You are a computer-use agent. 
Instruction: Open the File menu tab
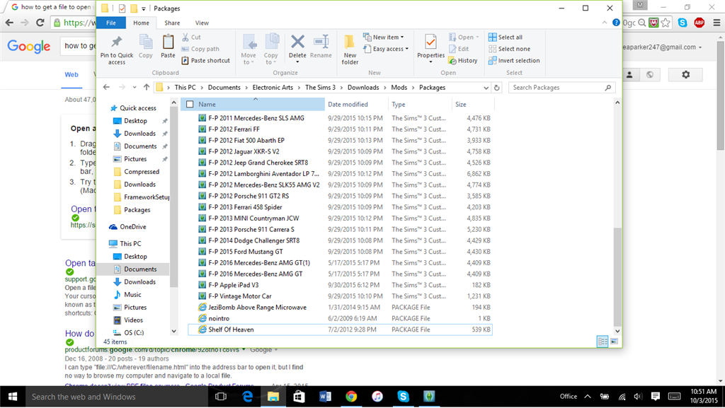tap(111, 23)
